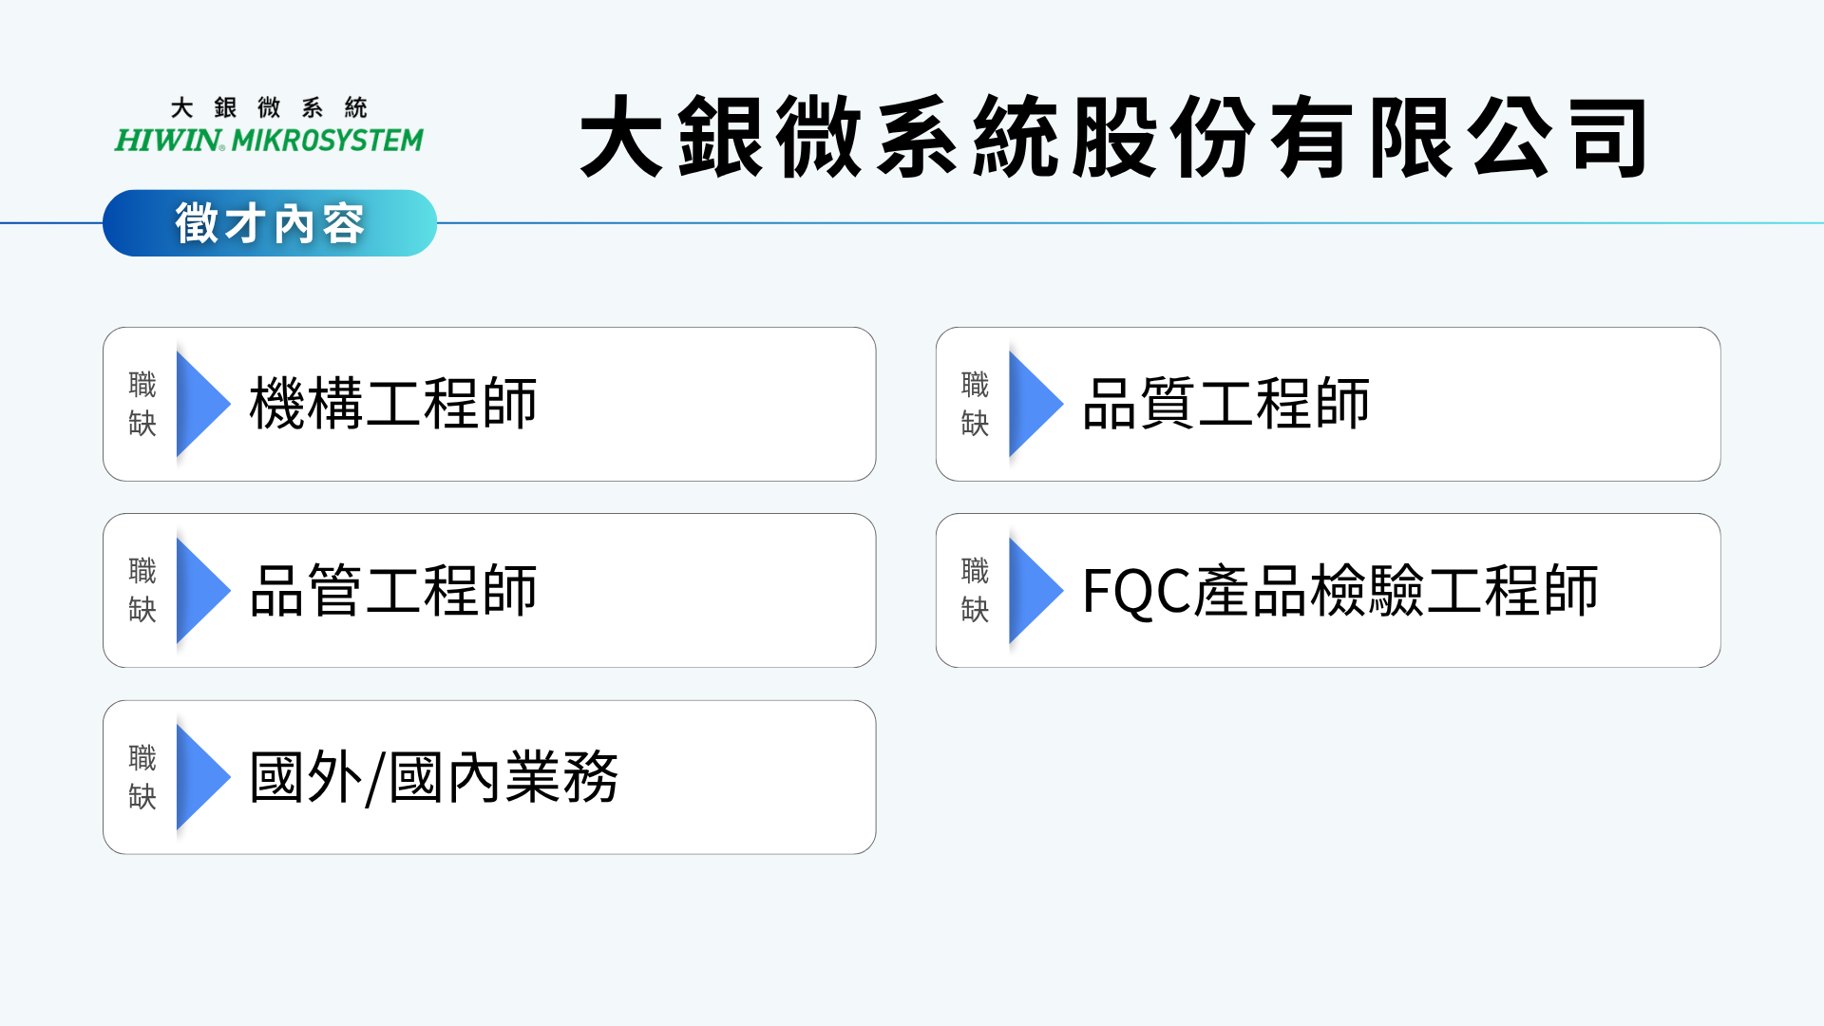Click the 職缺 label in 品管工程師 card
Image resolution: width=1824 pixels, height=1026 pixels.
pos(142,590)
